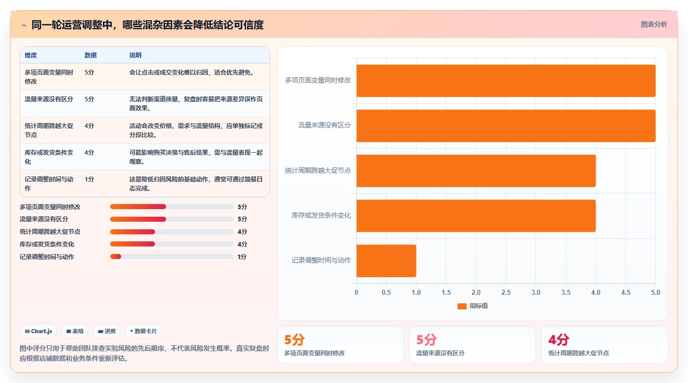Click description 这是降低归因风险的基础动作
Image resolution: width=688 pixels, height=383 pixels.
196,183
